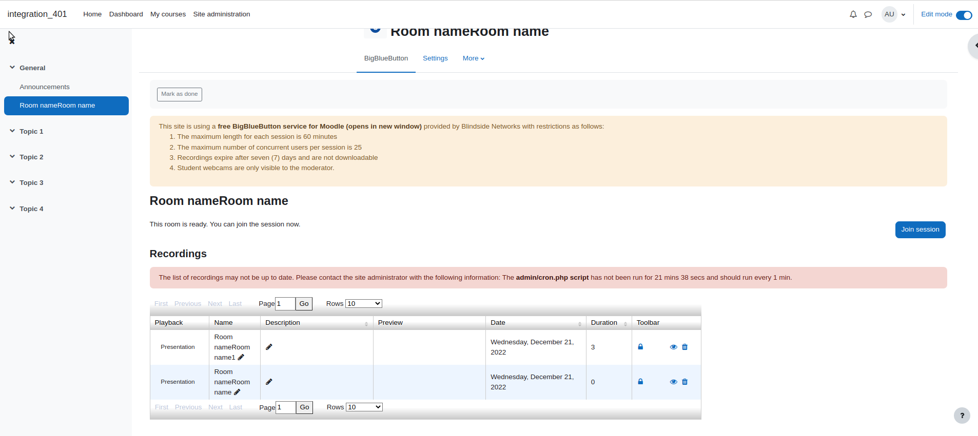
Task: Open Rows dropdown below the recordings table
Action: [364, 407]
